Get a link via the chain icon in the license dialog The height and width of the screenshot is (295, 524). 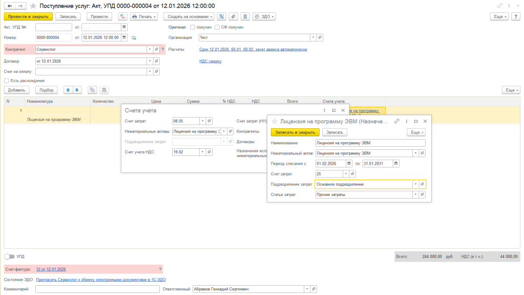[x=396, y=121]
